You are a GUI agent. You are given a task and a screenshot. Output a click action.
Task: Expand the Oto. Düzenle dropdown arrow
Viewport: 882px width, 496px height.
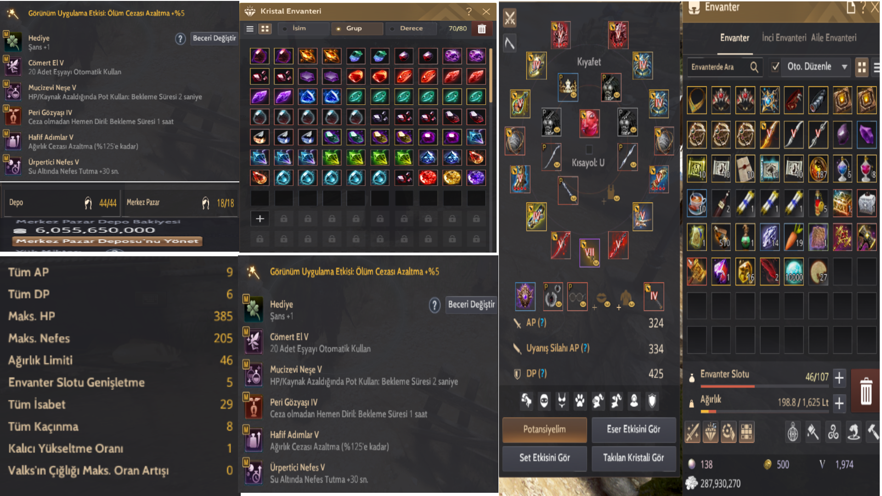tap(844, 67)
